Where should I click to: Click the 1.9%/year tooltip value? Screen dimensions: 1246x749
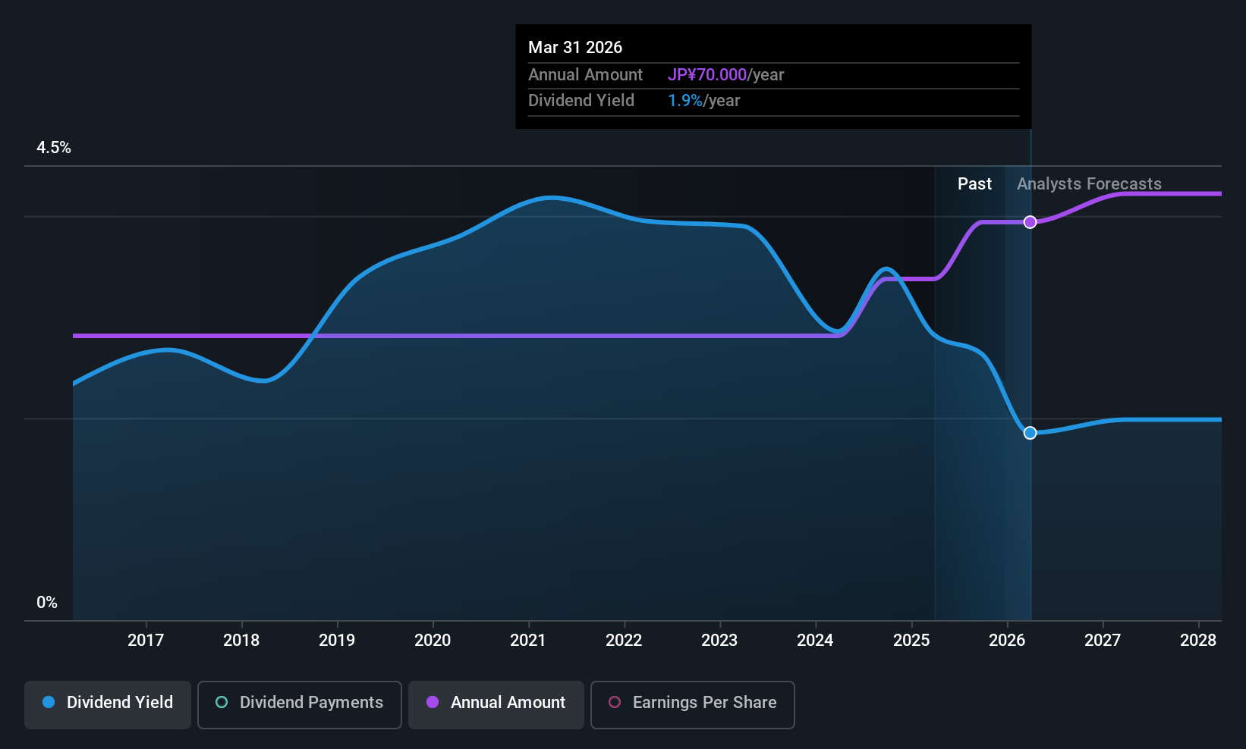(703, 101)
